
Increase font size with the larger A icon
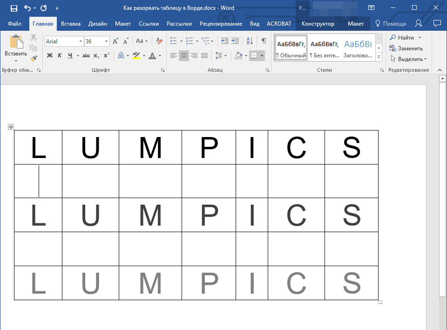[115, 41]
